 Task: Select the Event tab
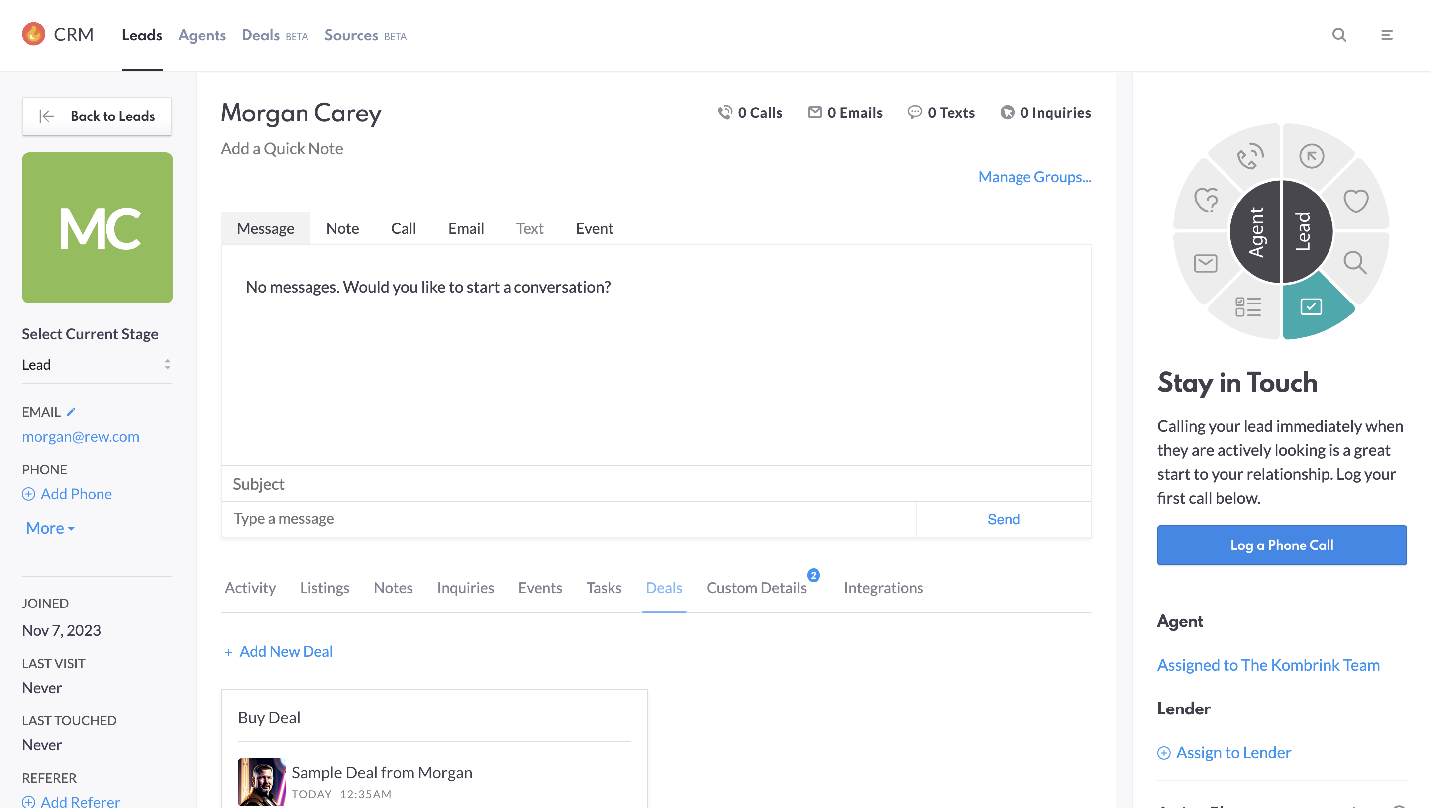(x=594, y=228)
